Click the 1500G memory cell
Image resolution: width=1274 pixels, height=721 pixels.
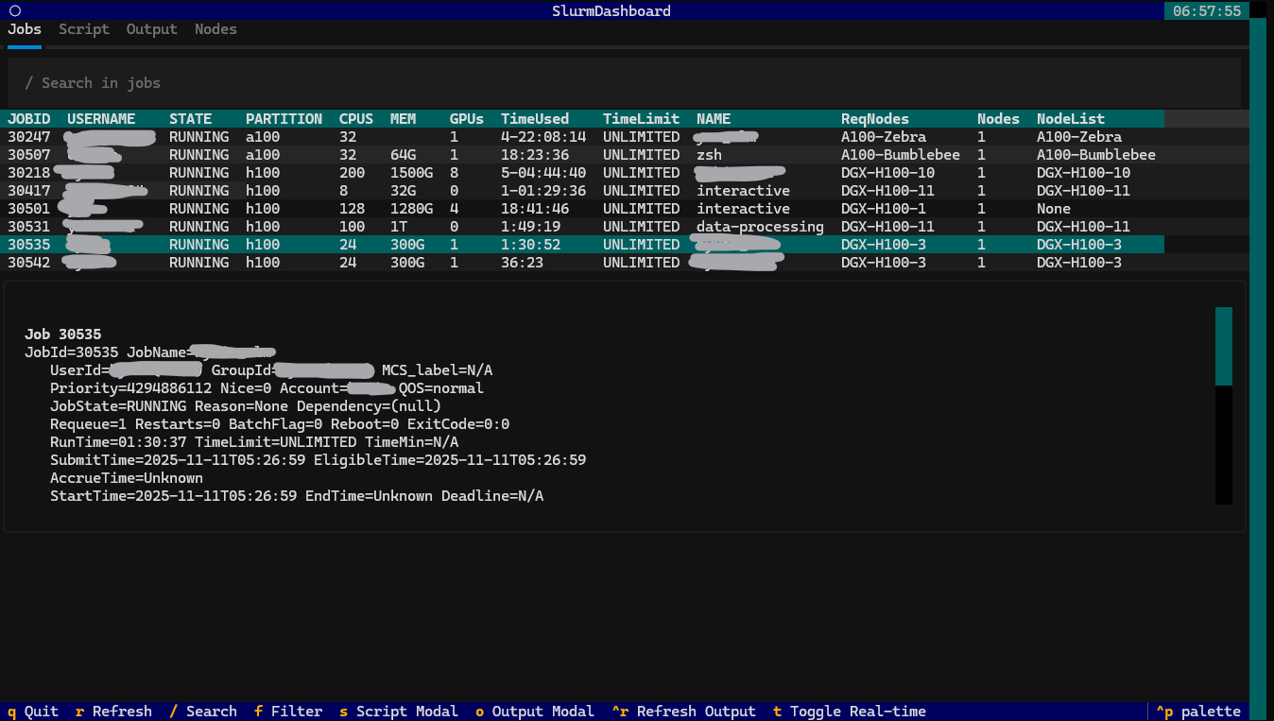(411, 173)
